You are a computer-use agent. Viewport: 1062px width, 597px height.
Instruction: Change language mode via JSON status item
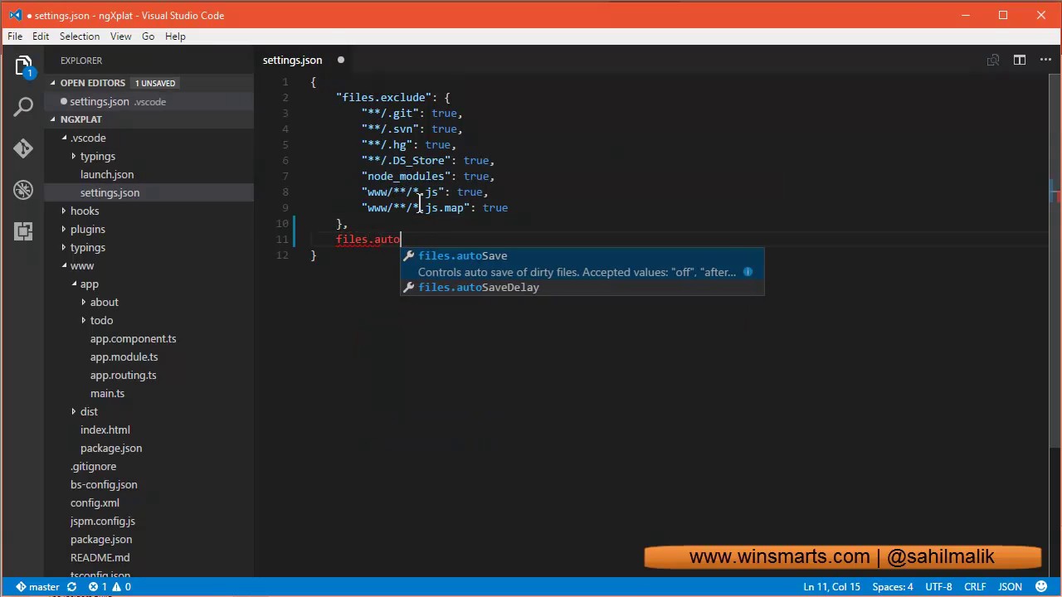pyautogui.click(x=1010, y=587)
